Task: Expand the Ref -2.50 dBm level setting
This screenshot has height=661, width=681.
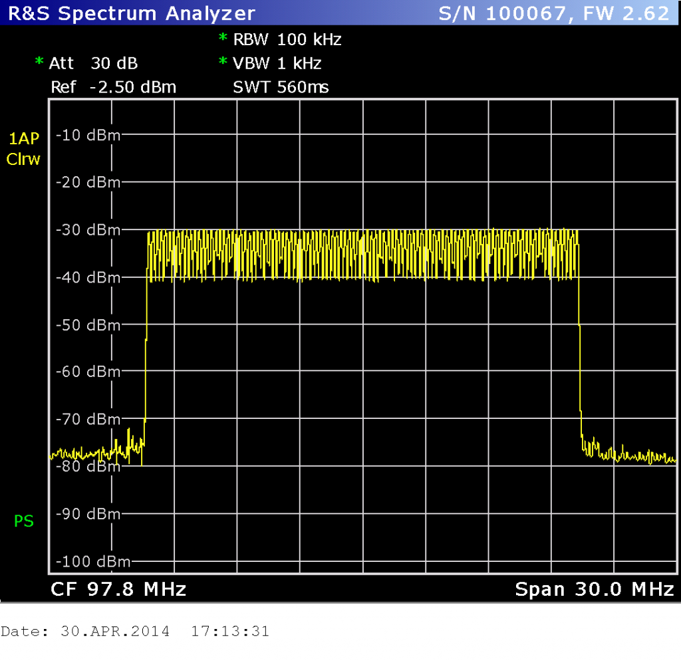Action: pyautogui.click(x=113, y=87)
